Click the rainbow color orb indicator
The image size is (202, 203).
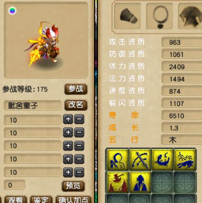12,11
